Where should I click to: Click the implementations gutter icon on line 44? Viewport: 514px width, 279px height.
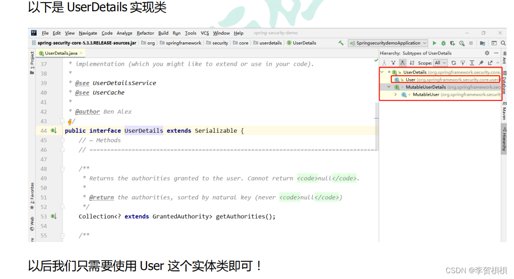point(54,130)
